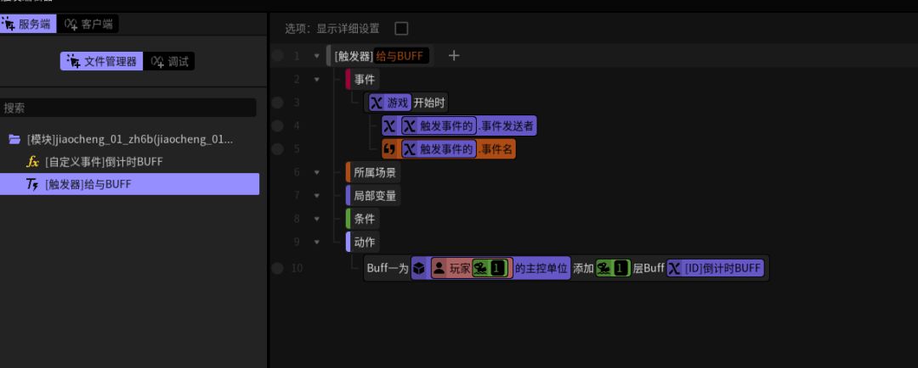Click the .事件发送者 label
918x368 pixels.
(x=505, y=125)
